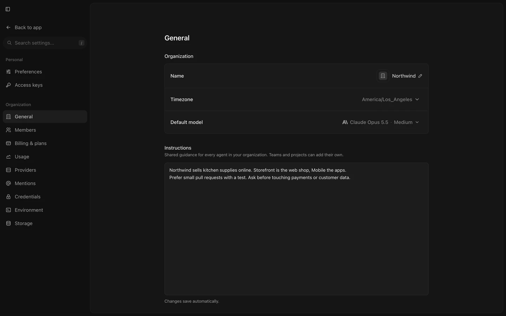Open Environment settings
The width and height of the screenshot is (506, 316).
45,210
